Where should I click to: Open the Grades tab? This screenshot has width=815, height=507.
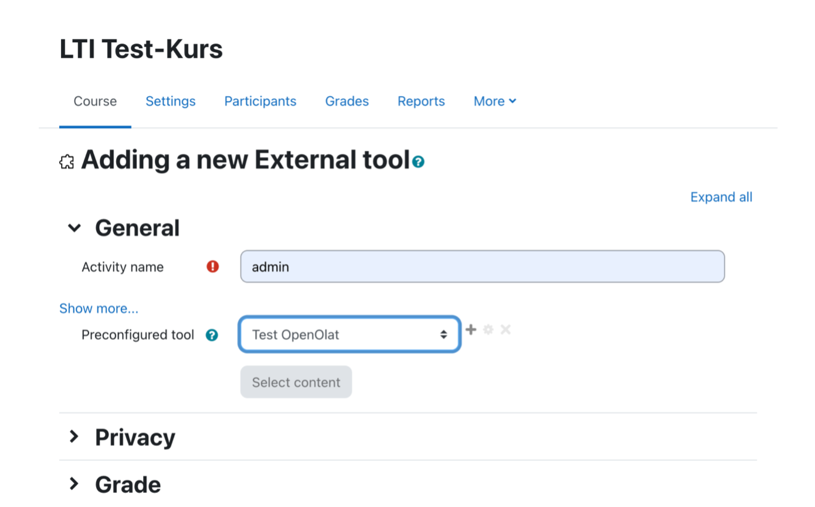click(x=347, y=101)
